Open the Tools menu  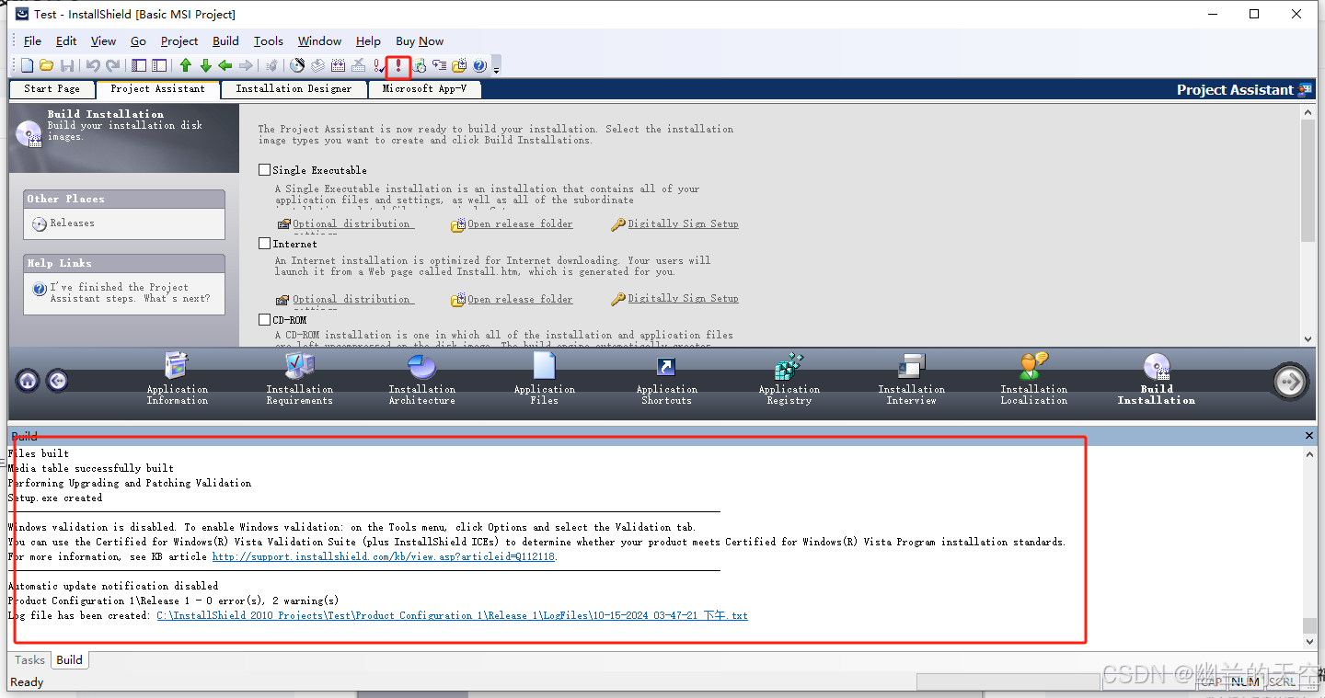tap(269, 41)
